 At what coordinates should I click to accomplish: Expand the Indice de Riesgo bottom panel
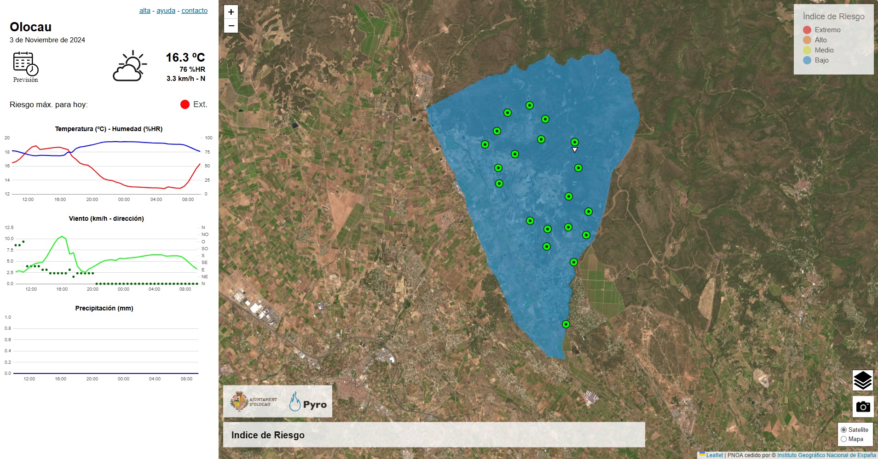[x=268, y=435]
